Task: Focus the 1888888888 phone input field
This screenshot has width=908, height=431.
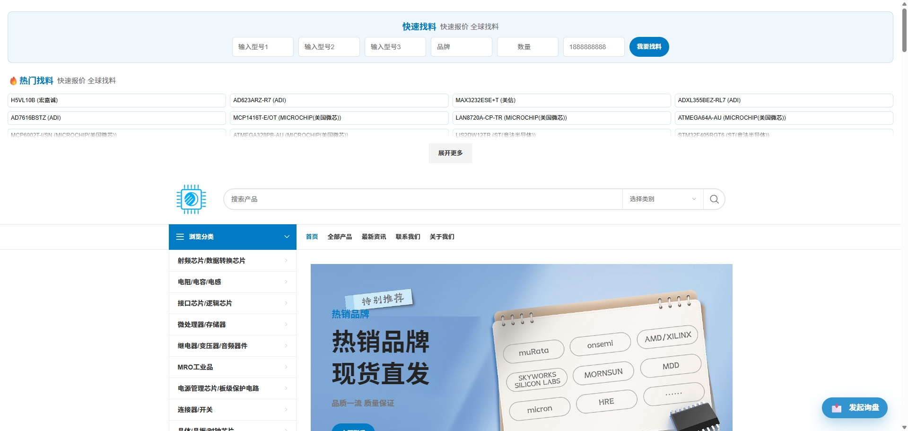Action: click(594, 47)
